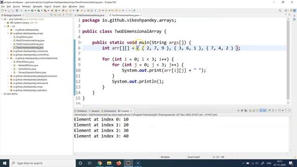Image resolution: width=297 pixels, height=167 pixels.
Task: Click the New Java Package icon
Action: click(52, 10)
